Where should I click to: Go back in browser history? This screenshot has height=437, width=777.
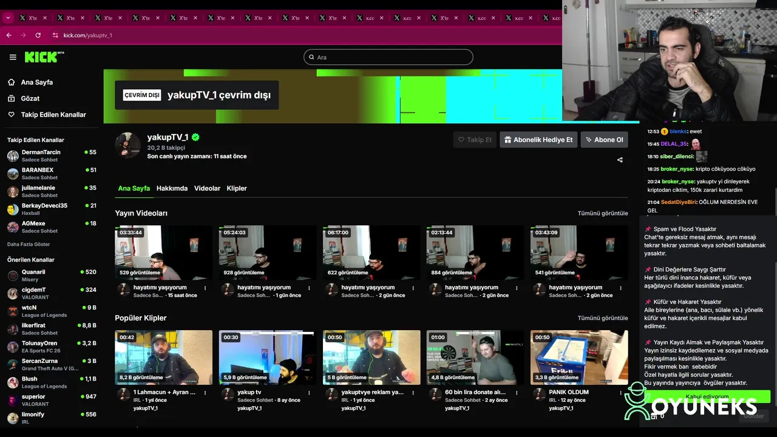(x=8, y=35)
